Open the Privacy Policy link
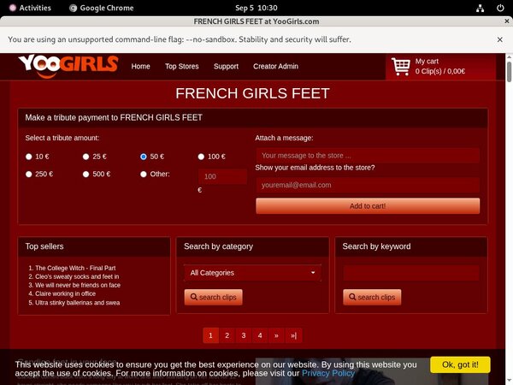Image resolution: width=513 pixels, height=385 pixels. 327,373
